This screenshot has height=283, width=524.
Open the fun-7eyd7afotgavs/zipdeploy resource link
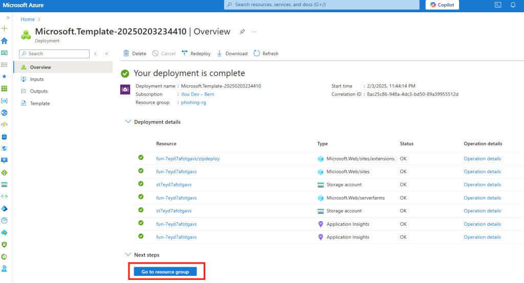(x=188, y=159)
